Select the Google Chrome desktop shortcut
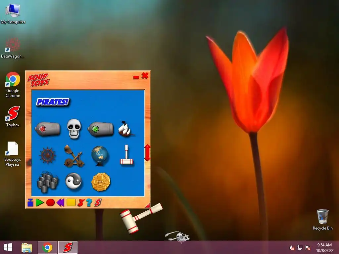This screenshot has width=339, height=254. (x=13, y=85)
